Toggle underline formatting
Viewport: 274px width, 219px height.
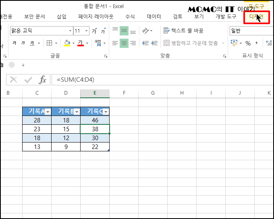click(x=32, y=43)
